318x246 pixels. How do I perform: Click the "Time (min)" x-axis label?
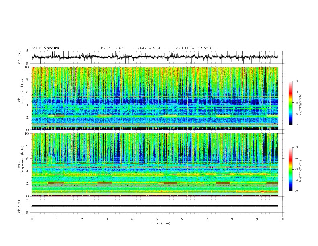tap(161, 223)
